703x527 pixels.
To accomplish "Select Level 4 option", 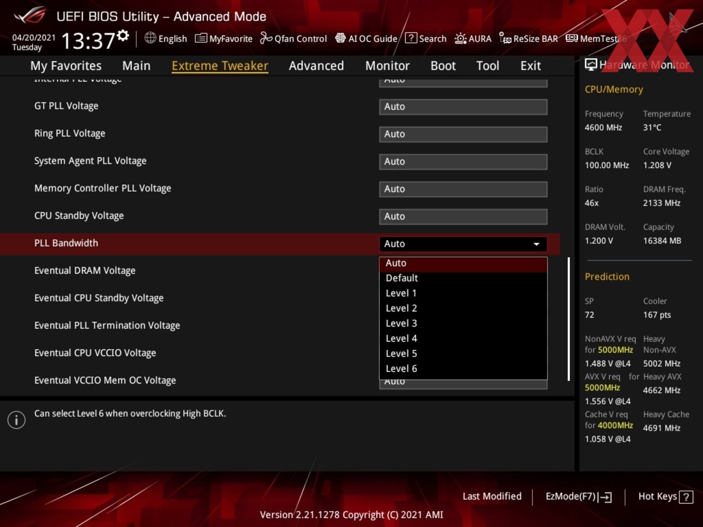I will click(x=463, y=338).
